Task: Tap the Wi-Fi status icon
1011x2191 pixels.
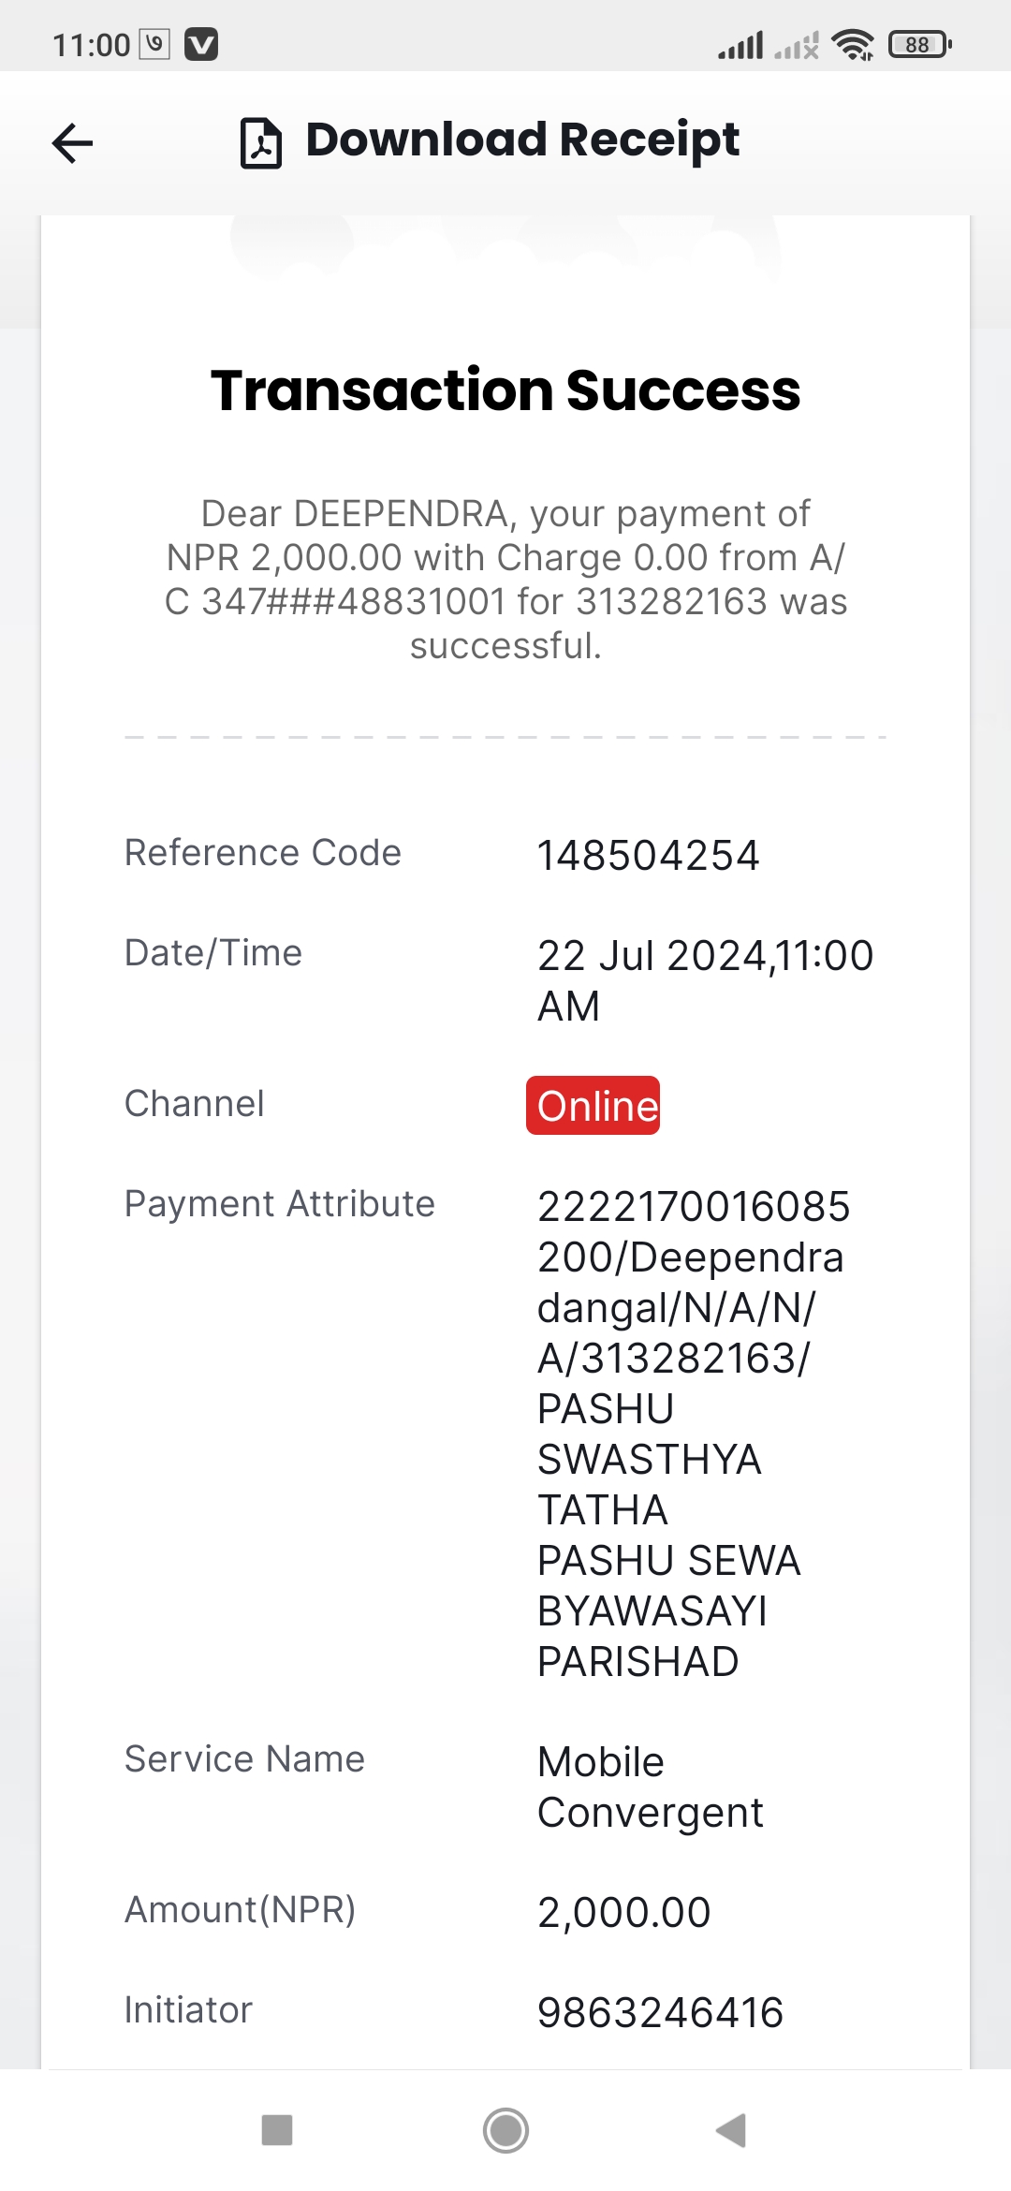Action: click(853, 44)
